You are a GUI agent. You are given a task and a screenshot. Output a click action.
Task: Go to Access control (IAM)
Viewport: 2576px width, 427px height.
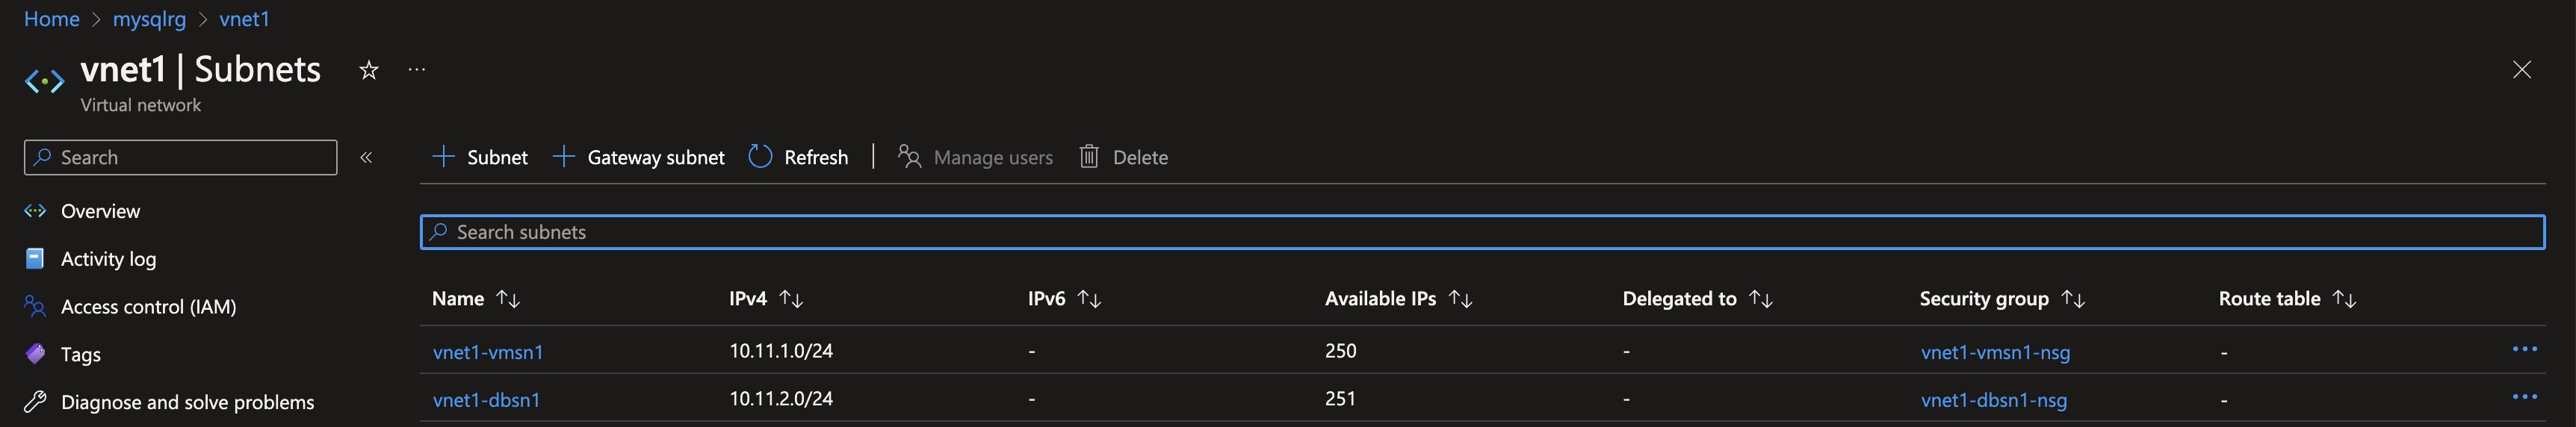[x=148, y=307]
